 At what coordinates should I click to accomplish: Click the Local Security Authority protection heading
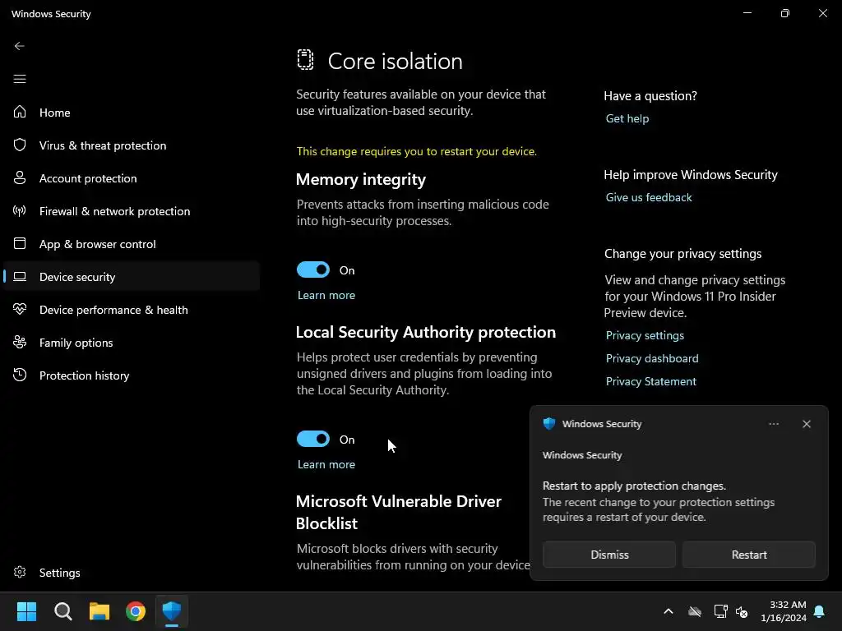click(426, 332)
